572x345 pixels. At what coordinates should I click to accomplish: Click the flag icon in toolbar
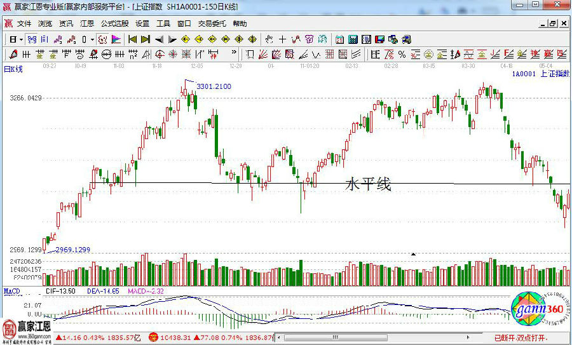click(x=117, y=39)
